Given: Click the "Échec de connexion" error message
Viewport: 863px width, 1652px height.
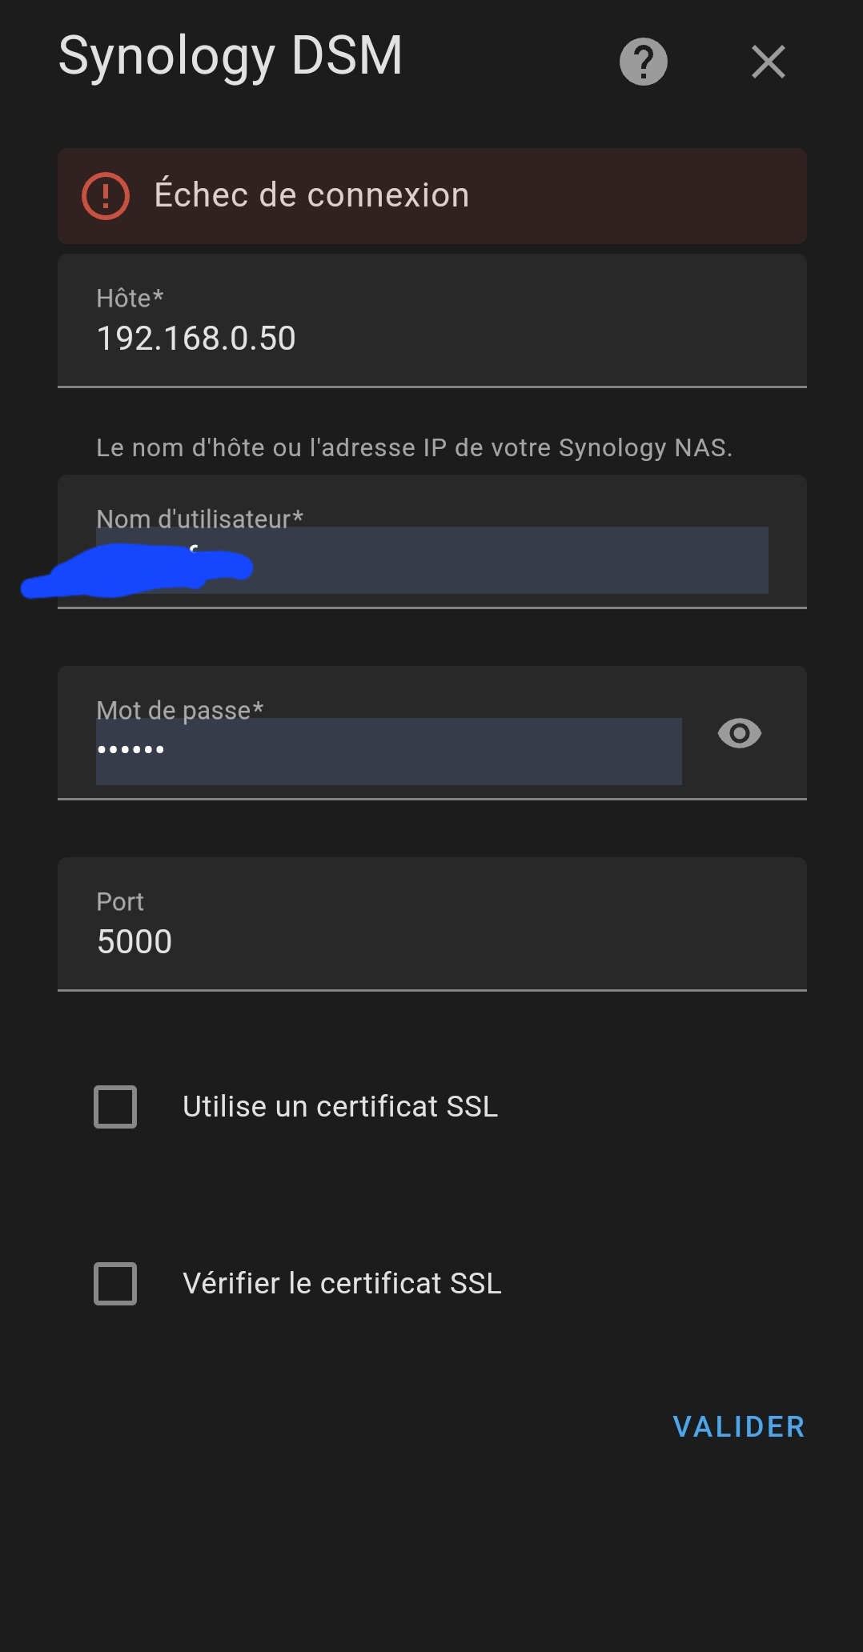Looking at the screenshot, I should [311, 196].
